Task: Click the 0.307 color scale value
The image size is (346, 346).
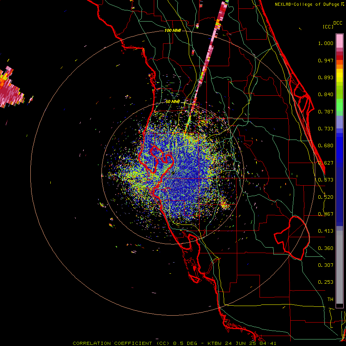Action: (x=326, y=265)
